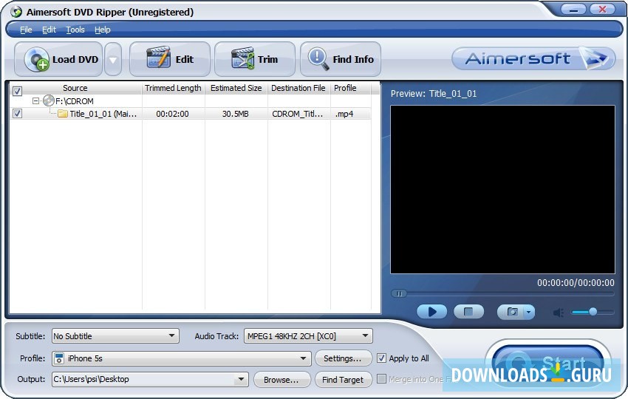Open the Load DVD dropdown arrow
Image resolution: width=628 pixels, height=399 pixels.
tap(113, 60)
